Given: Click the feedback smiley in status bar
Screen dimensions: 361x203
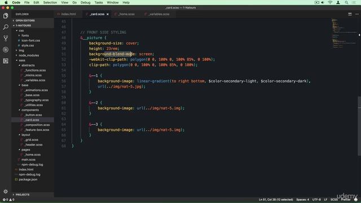Looking at the screenshot, I should pos(356,200).
